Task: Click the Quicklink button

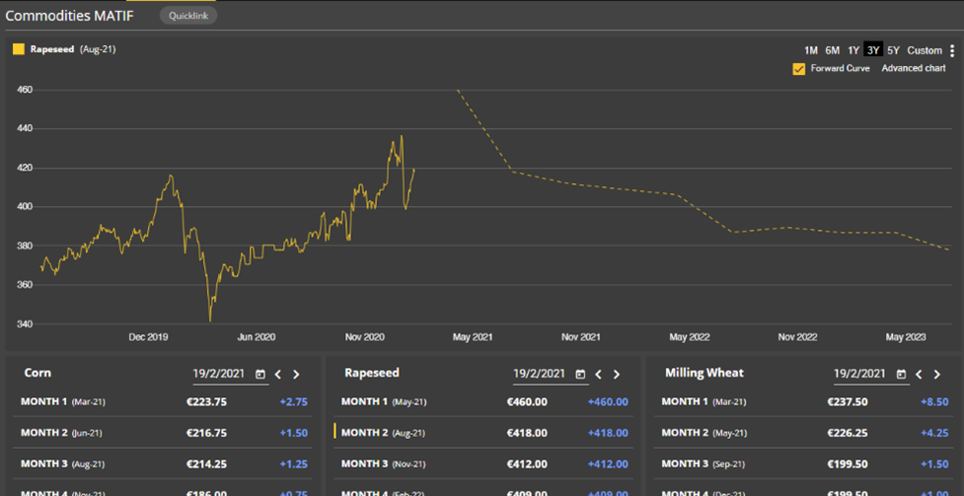Action: [188, 16]
